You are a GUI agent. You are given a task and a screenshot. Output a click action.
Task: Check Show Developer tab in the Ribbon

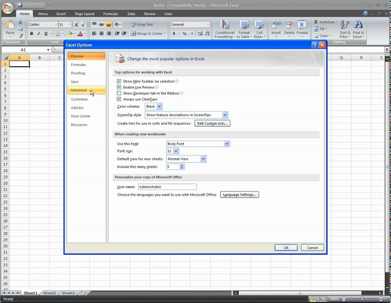coord(119,93)
